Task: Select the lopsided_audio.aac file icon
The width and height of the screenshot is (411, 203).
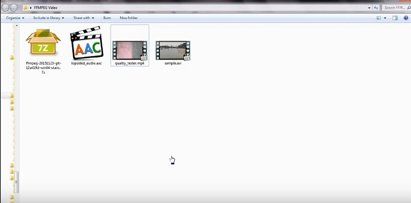Action: pyautogui.click(x=86, y=43)
